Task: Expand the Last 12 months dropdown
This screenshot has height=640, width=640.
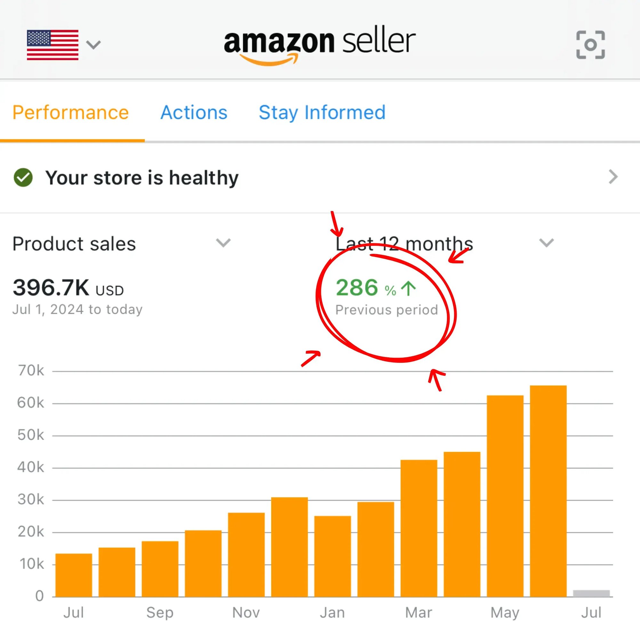Action: point(546,243)
